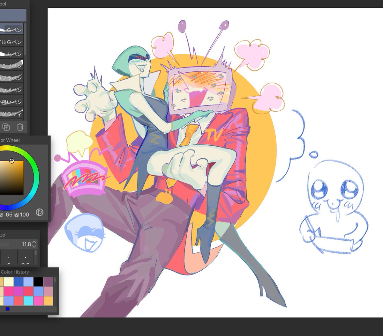Click the circular color picker handle
The image size is (383, 336).
point(12,161)
